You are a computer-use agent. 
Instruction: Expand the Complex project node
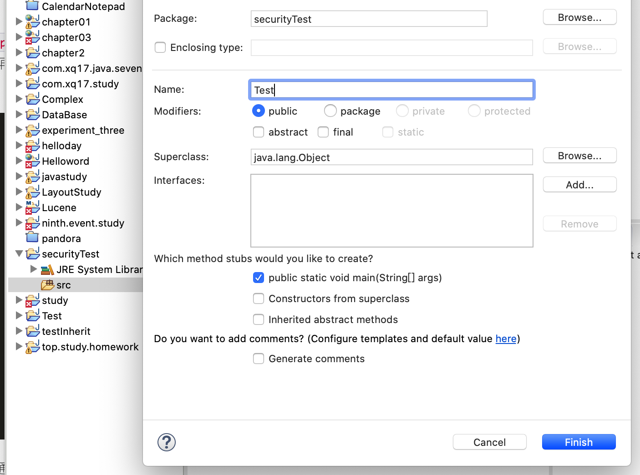tap(19, 99)
